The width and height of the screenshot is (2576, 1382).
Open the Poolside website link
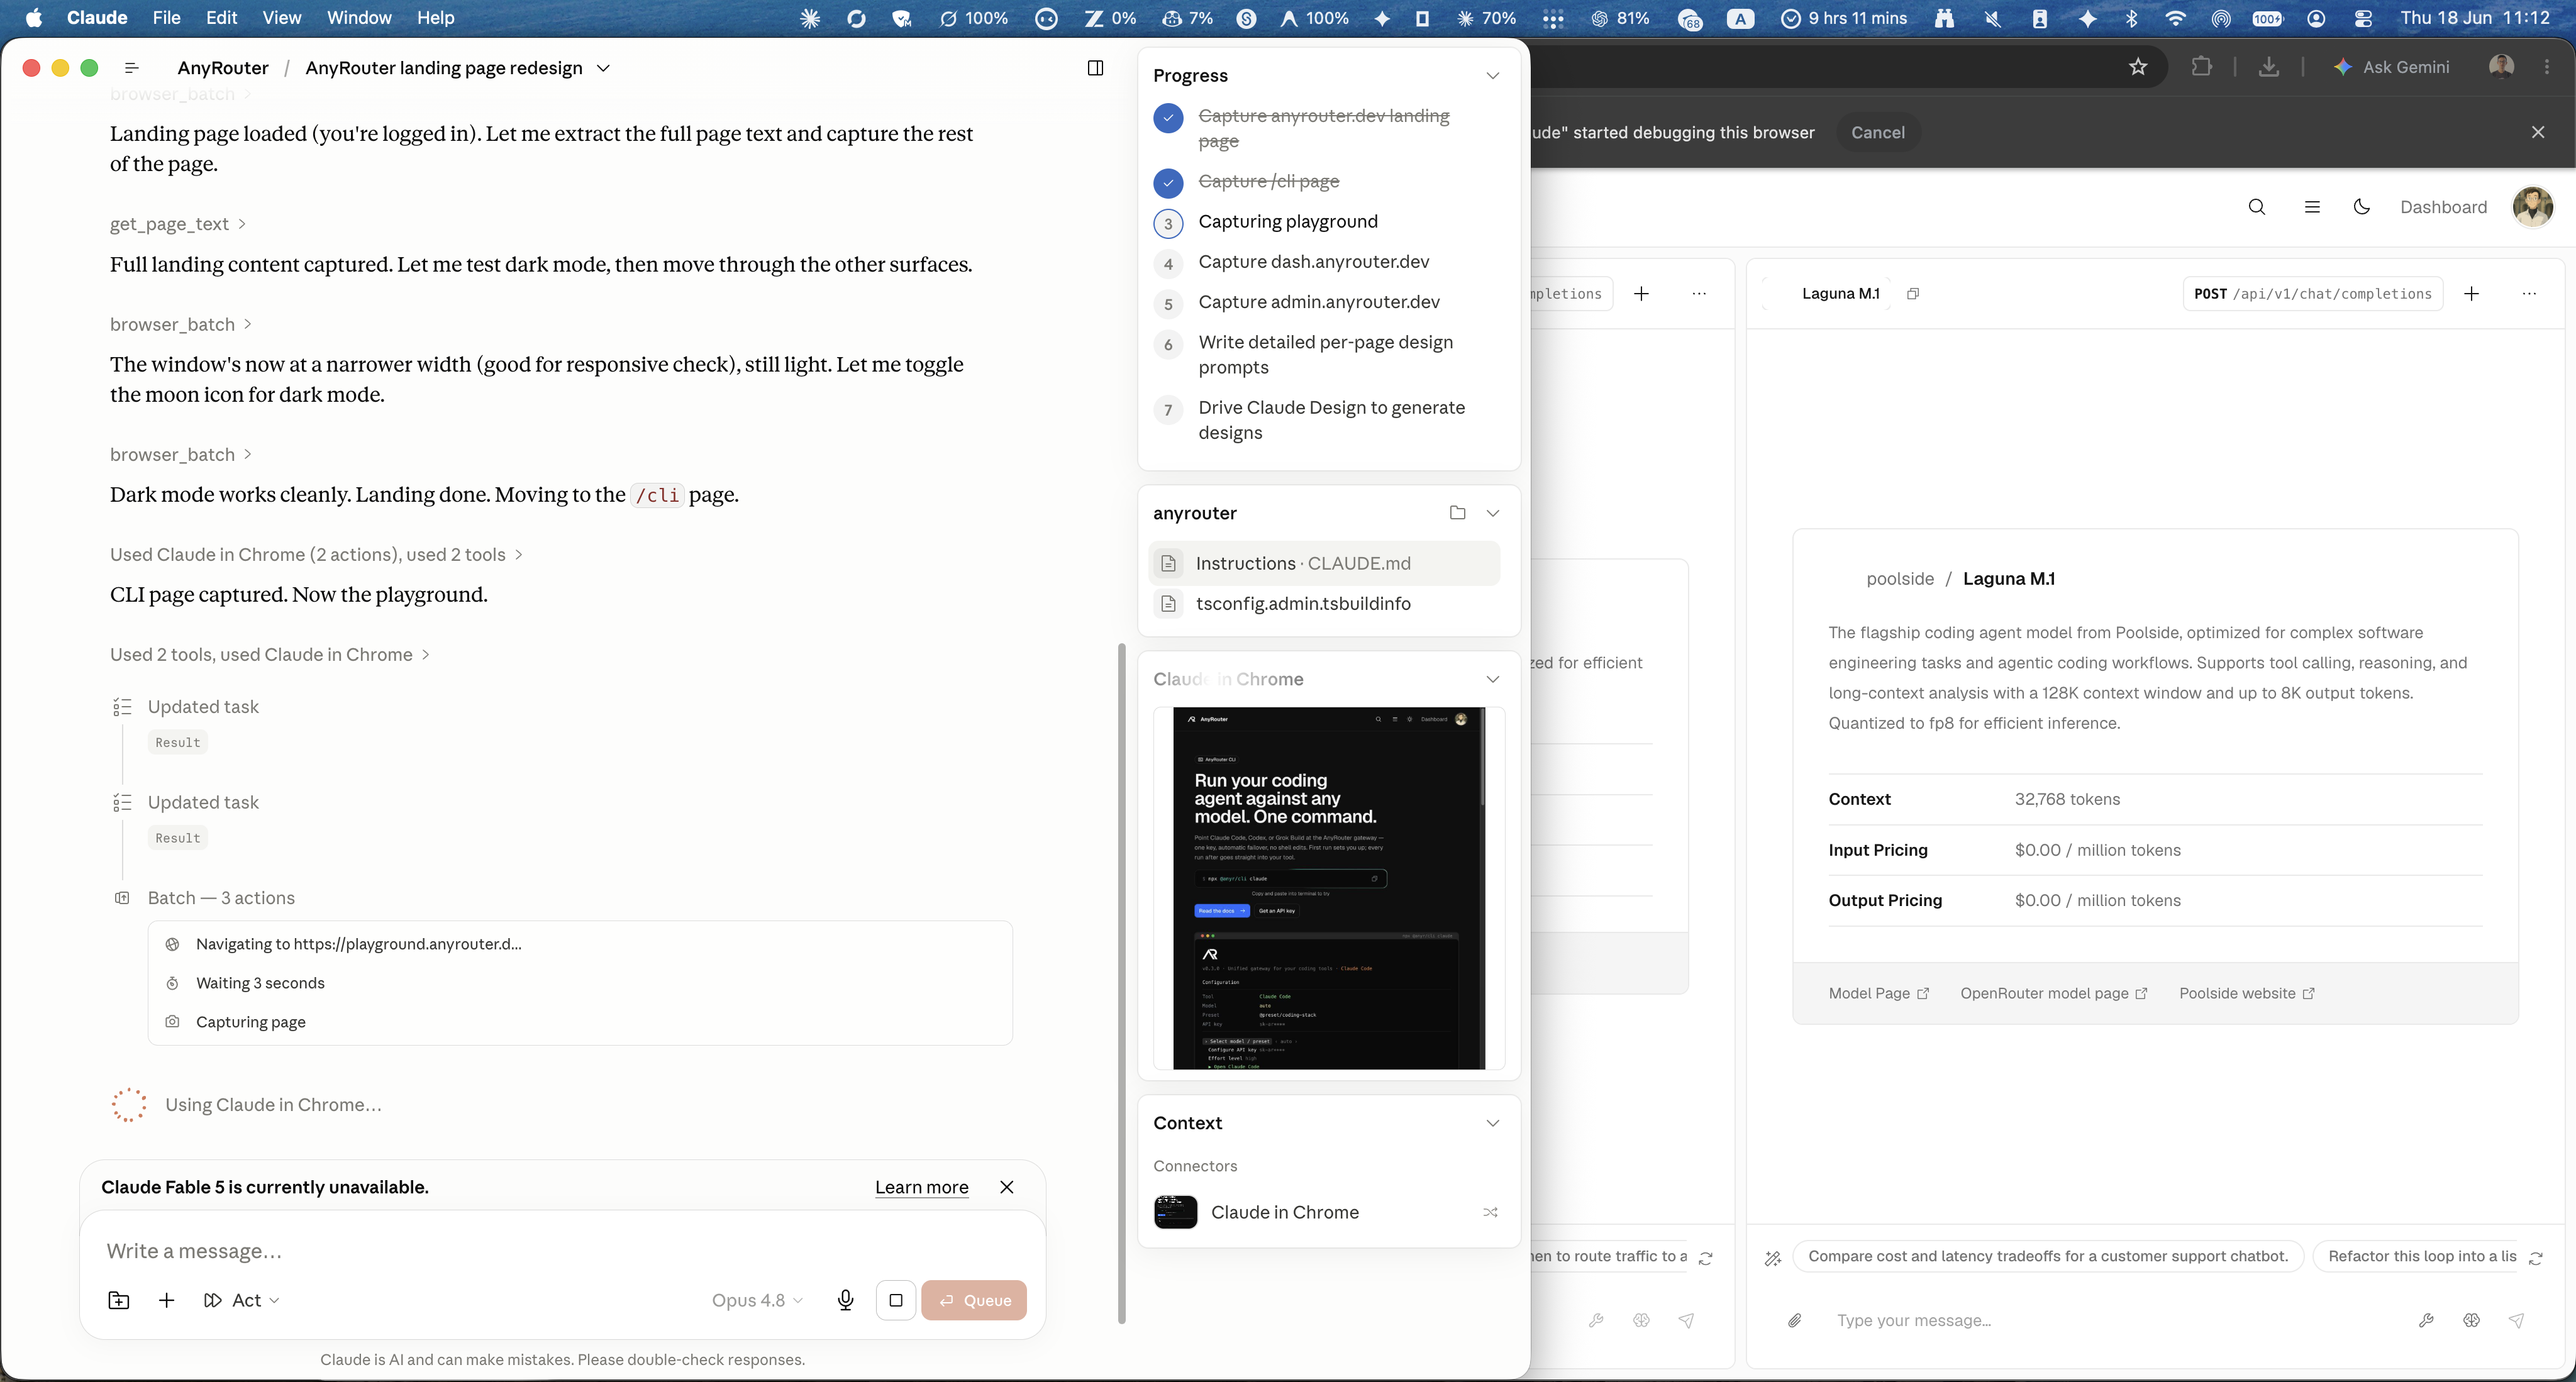[2247, 993]
